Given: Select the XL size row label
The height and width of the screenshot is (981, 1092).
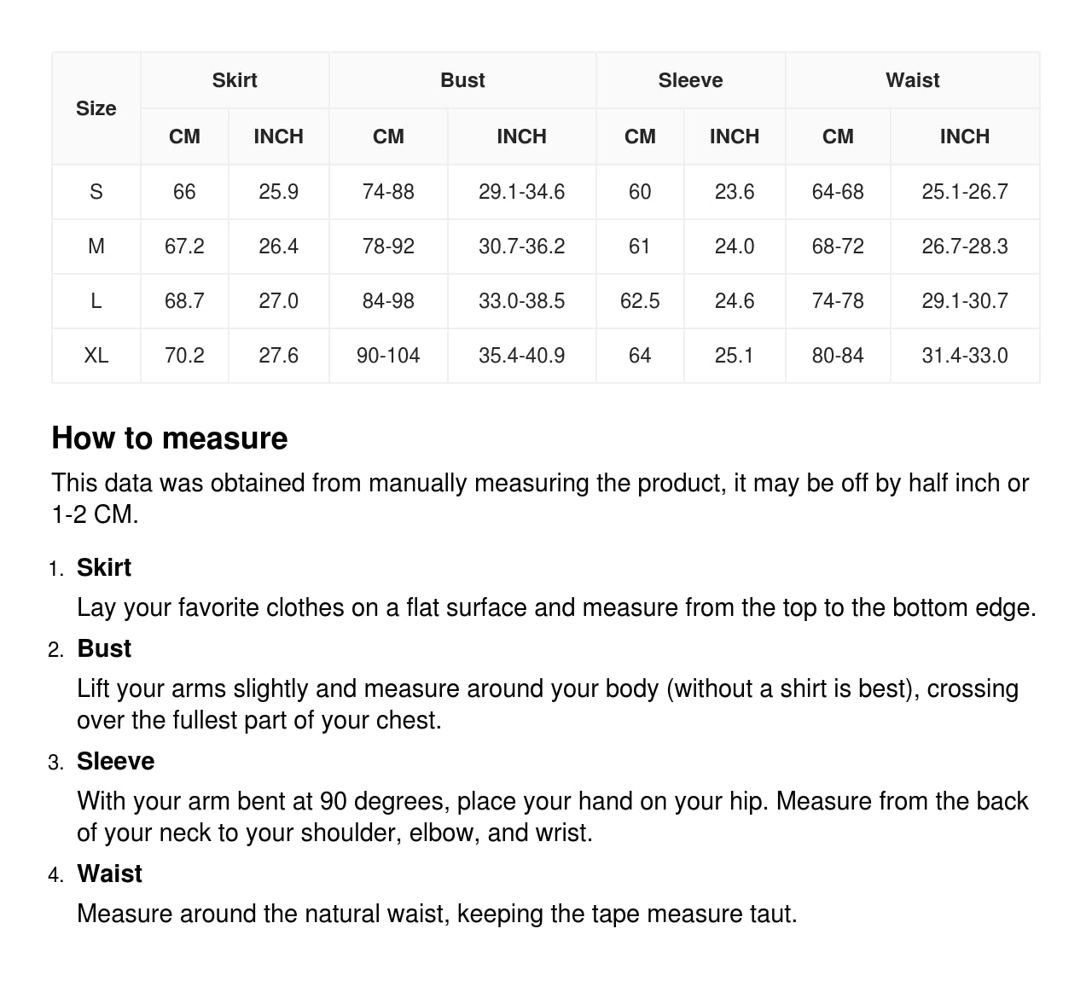Looking at the screenshot, I should tap(96, 356).
